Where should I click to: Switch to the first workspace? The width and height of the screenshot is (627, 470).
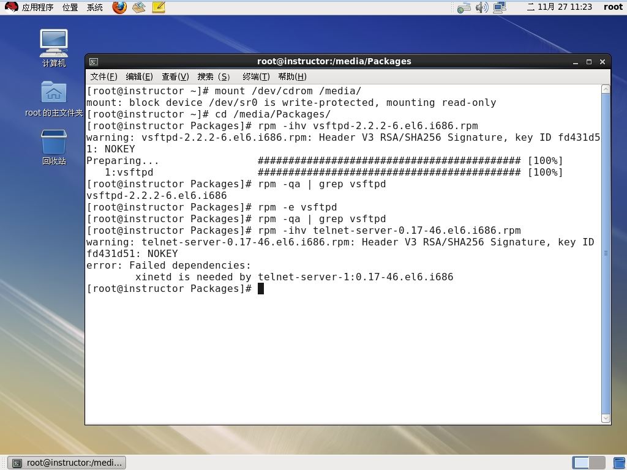tap(580, 463)
